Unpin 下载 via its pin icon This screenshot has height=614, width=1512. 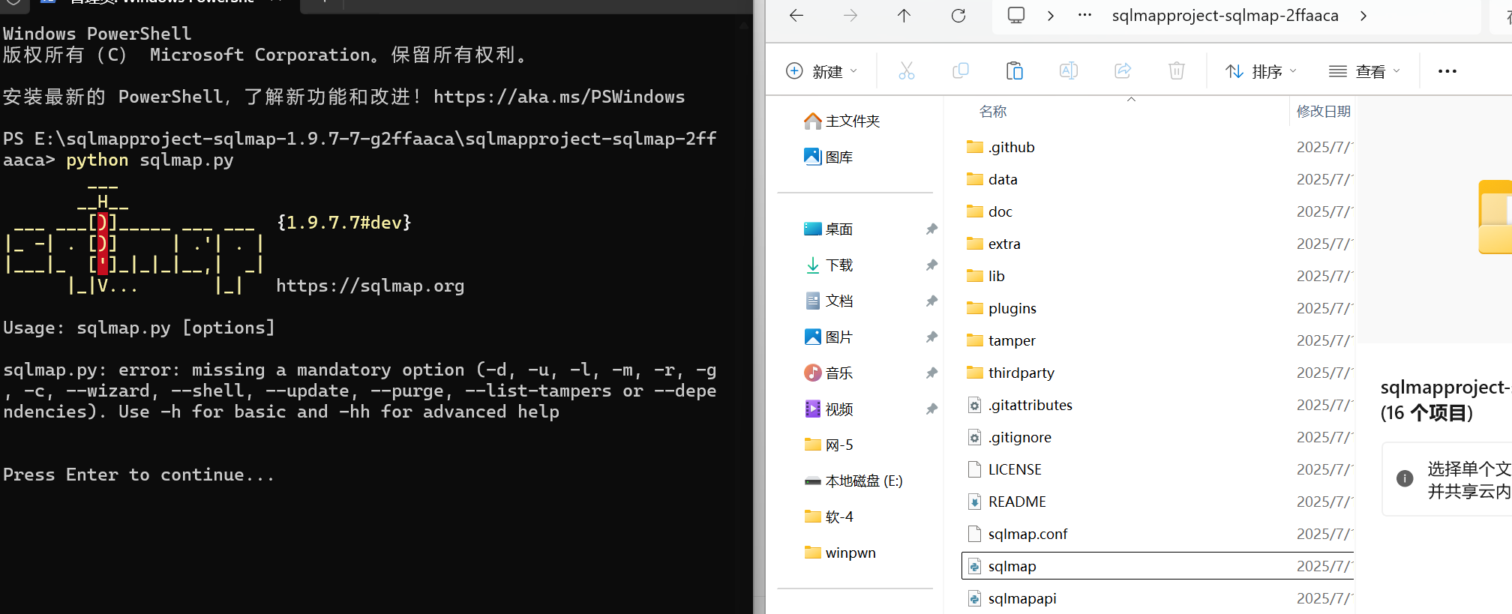point(931,265)
